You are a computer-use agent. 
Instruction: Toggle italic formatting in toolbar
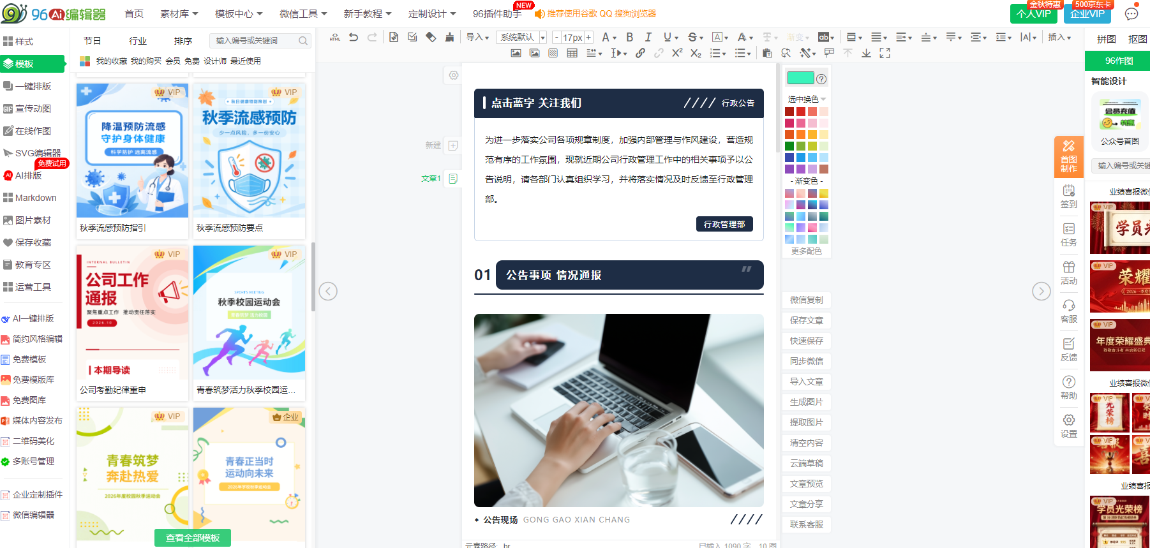pyautogui.click(x=648, y=37)
